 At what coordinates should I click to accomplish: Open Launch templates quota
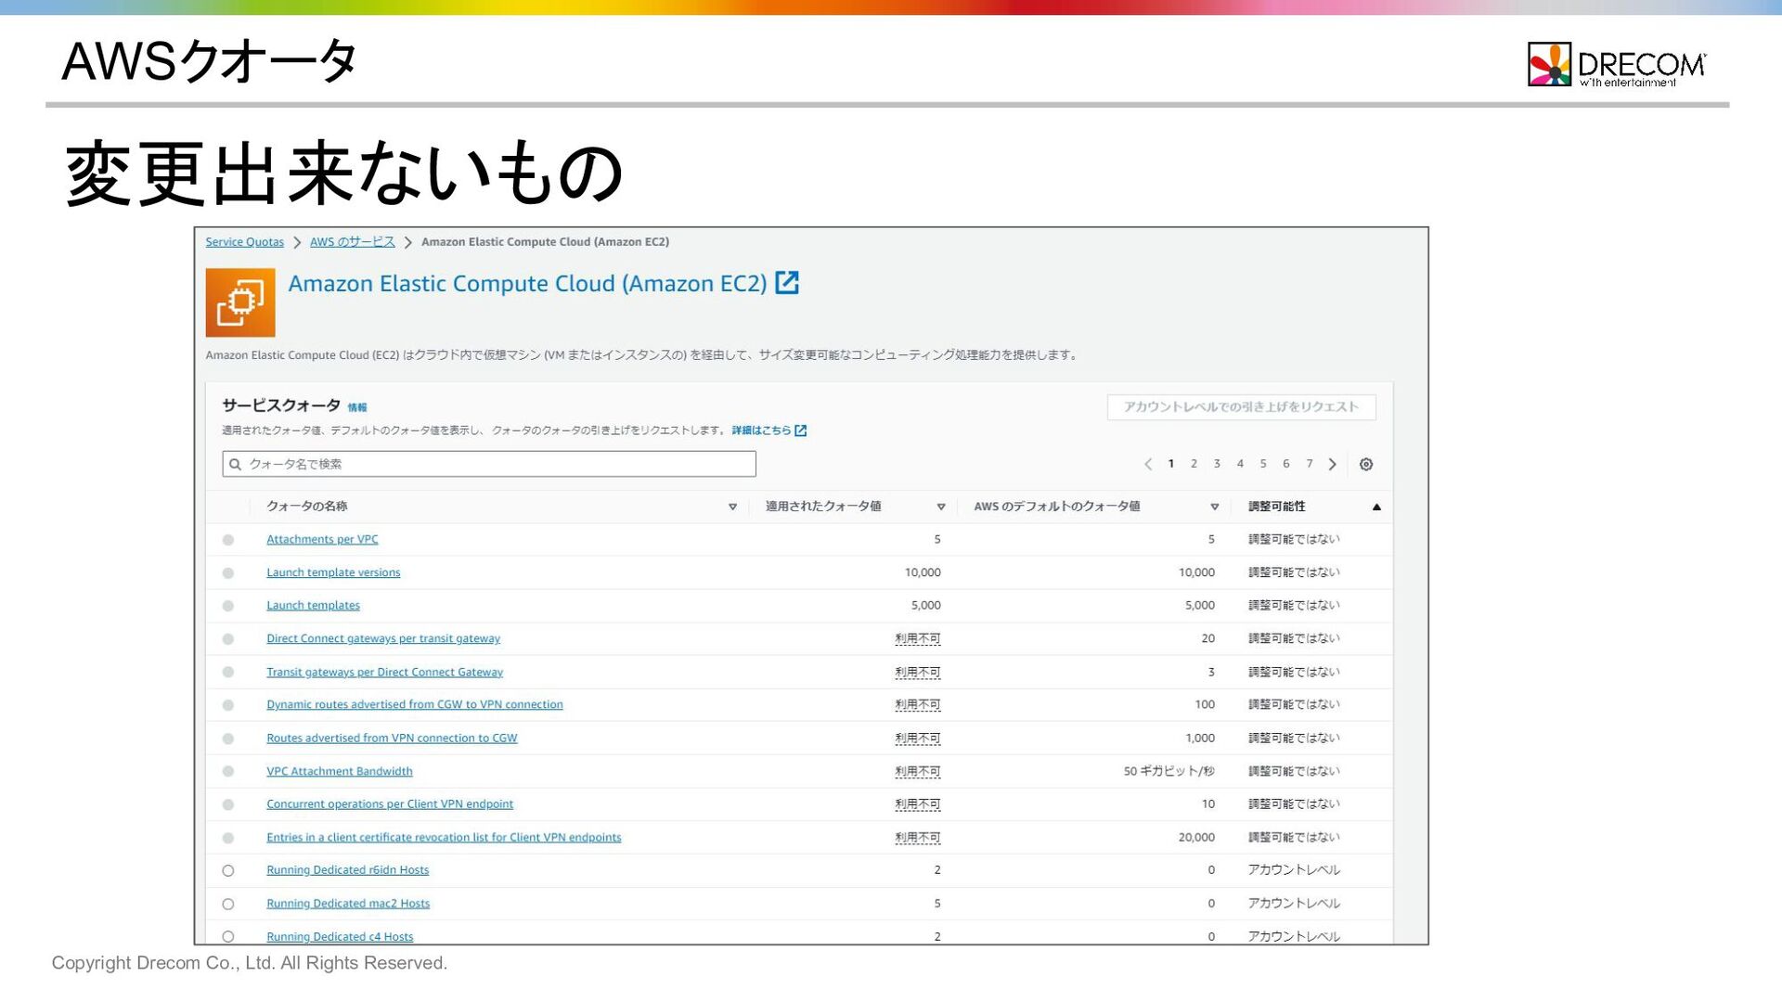point(313,605)
